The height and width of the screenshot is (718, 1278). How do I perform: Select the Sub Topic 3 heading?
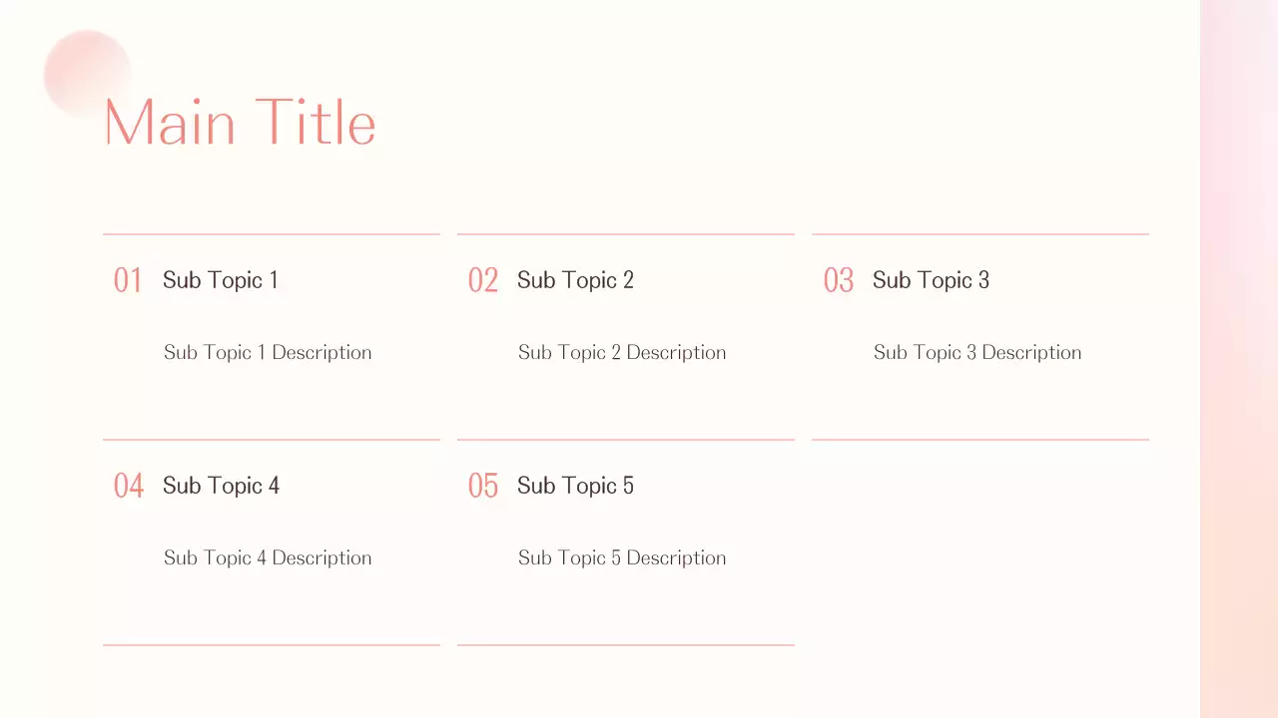(931, 280)
